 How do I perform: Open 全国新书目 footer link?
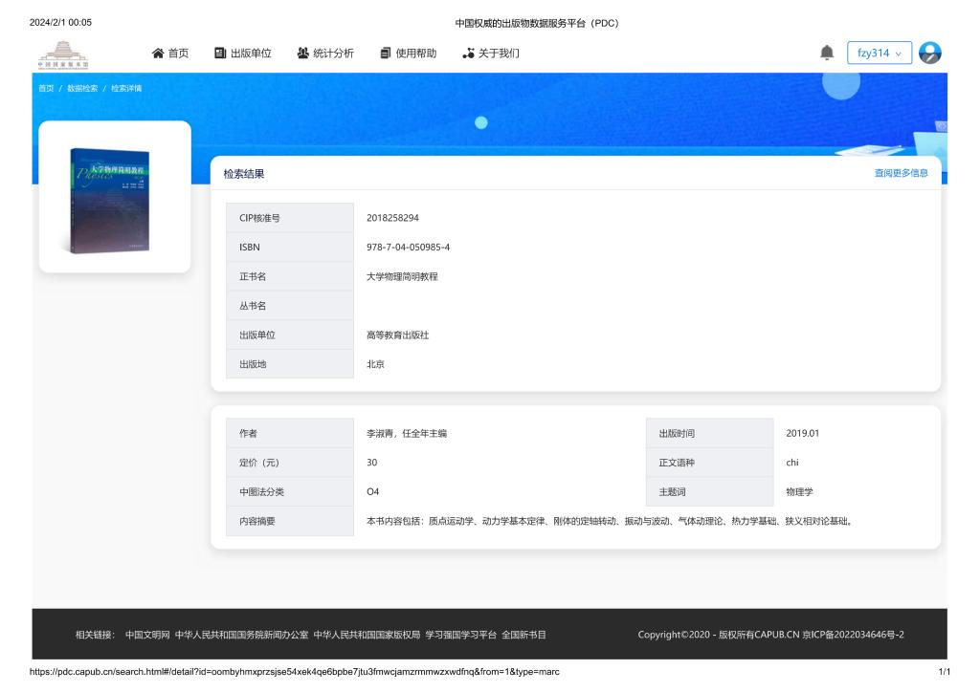[523, 635]
